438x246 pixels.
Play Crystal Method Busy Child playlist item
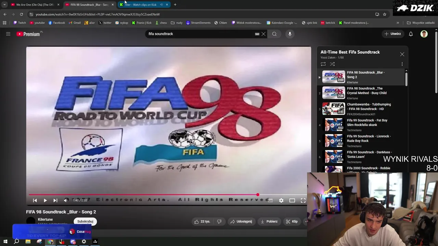pos(361,93)
